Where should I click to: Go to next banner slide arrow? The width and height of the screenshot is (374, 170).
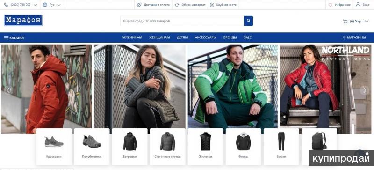click(x=364, y=90)
